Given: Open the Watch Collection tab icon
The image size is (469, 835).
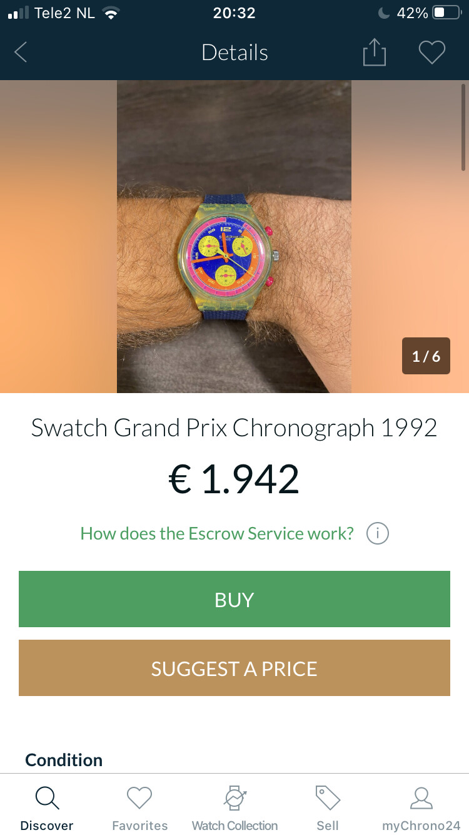Looking at the screenshot, I should click(x=234, y=798).
